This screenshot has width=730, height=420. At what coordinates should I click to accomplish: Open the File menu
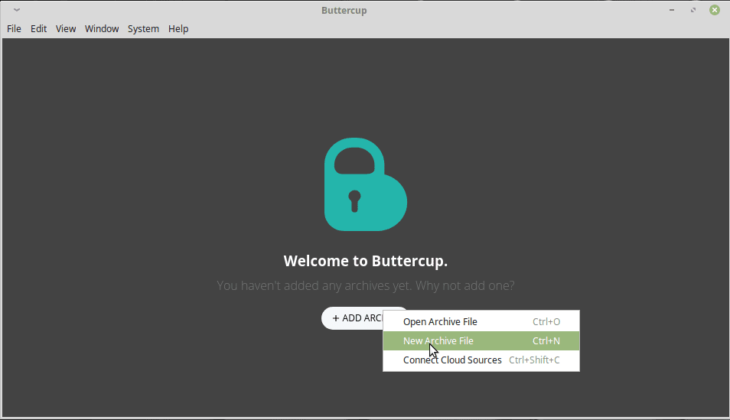(x=14, y=29)
